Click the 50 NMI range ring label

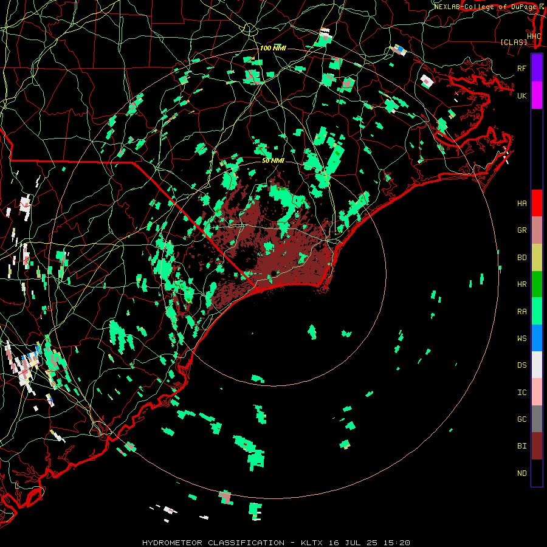273,160
